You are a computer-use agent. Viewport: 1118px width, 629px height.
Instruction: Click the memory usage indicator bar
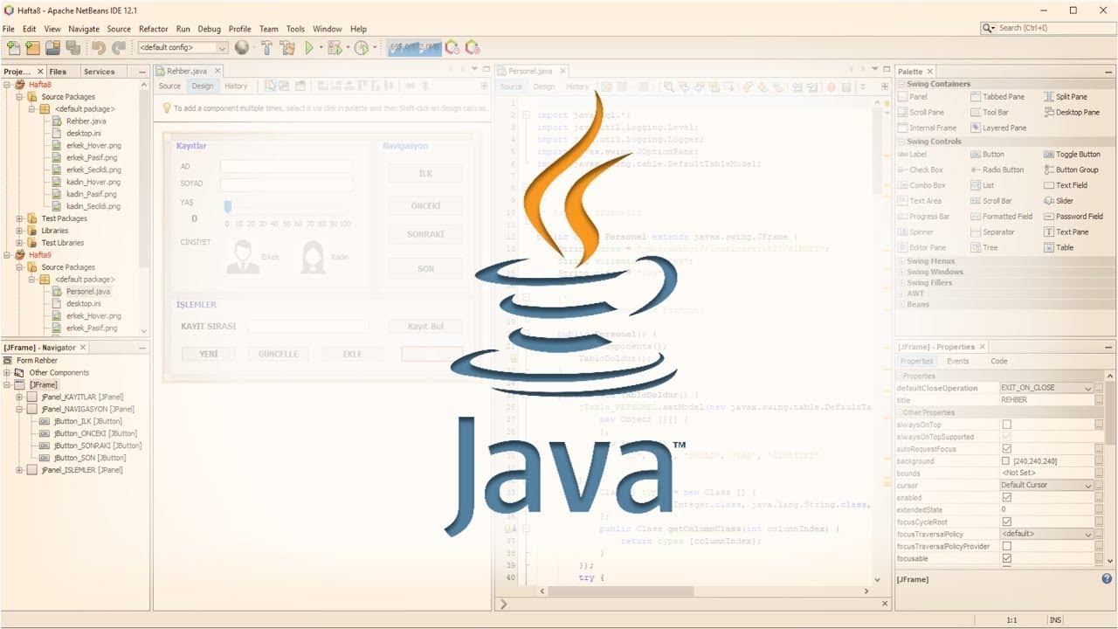tap(414, 48)
